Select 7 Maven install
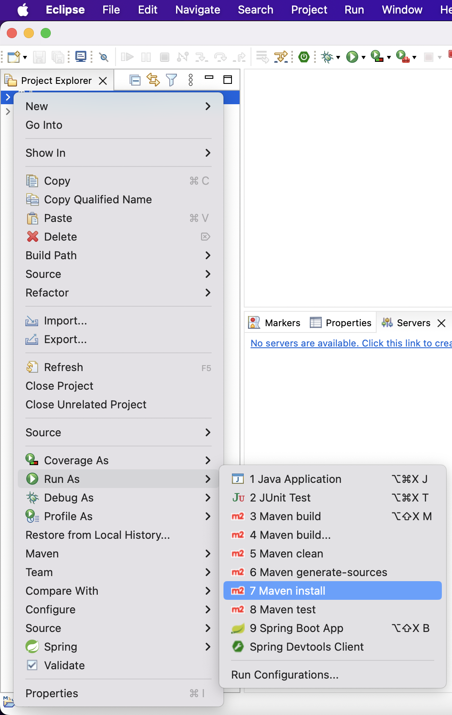Image resolution: width=452 pixels, height=715 pixels. (x=333, y=590)
